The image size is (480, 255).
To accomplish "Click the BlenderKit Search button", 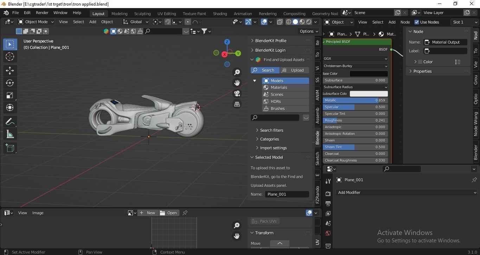I will [265, 70].
